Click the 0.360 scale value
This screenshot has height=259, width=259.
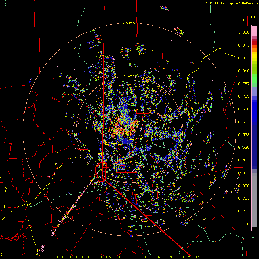[x=244, y=186]
